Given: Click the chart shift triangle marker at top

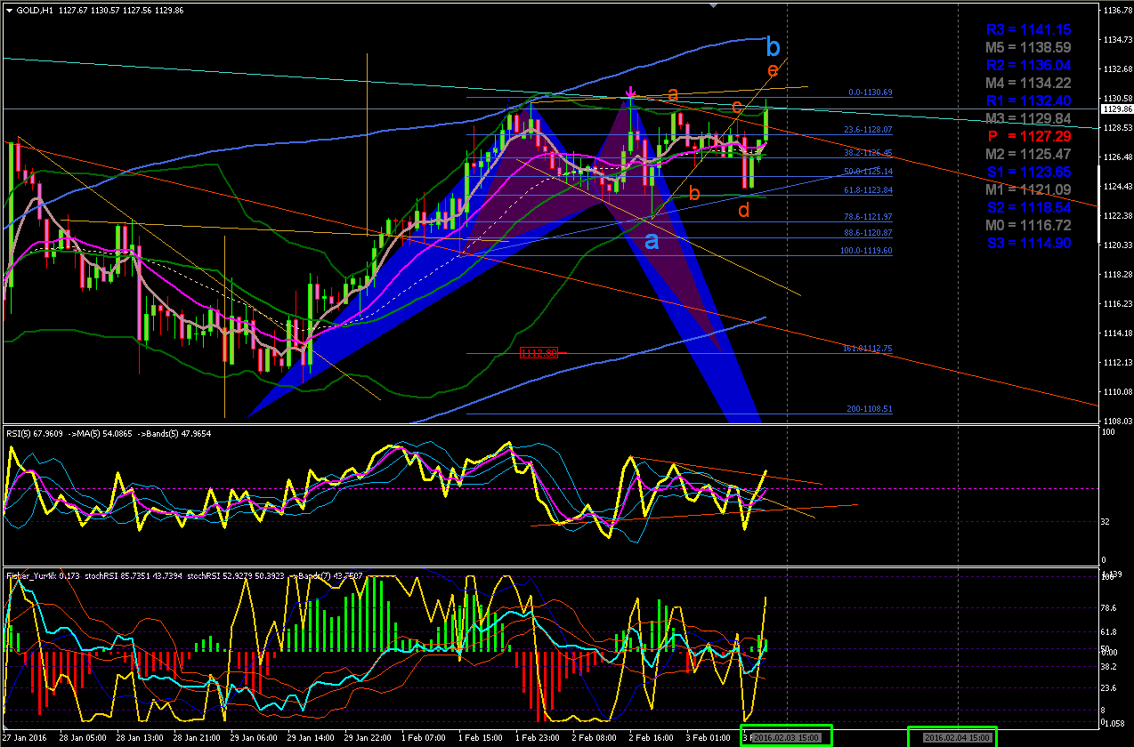Looking at the screenshot, I should tap(712, 5).
